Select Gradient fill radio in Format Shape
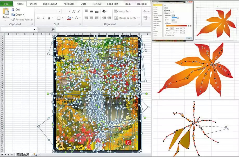Viewport: 239px width, 157px height. (x=164, y=10)
